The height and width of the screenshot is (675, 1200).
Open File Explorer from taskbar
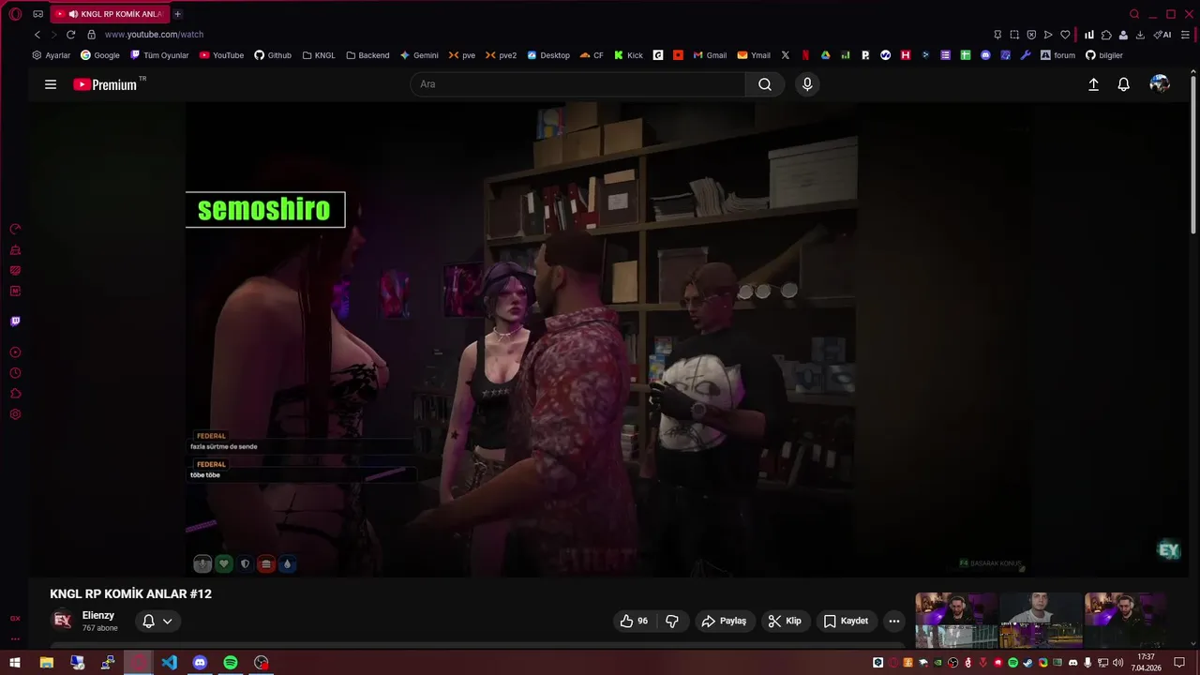coord(46,663)
